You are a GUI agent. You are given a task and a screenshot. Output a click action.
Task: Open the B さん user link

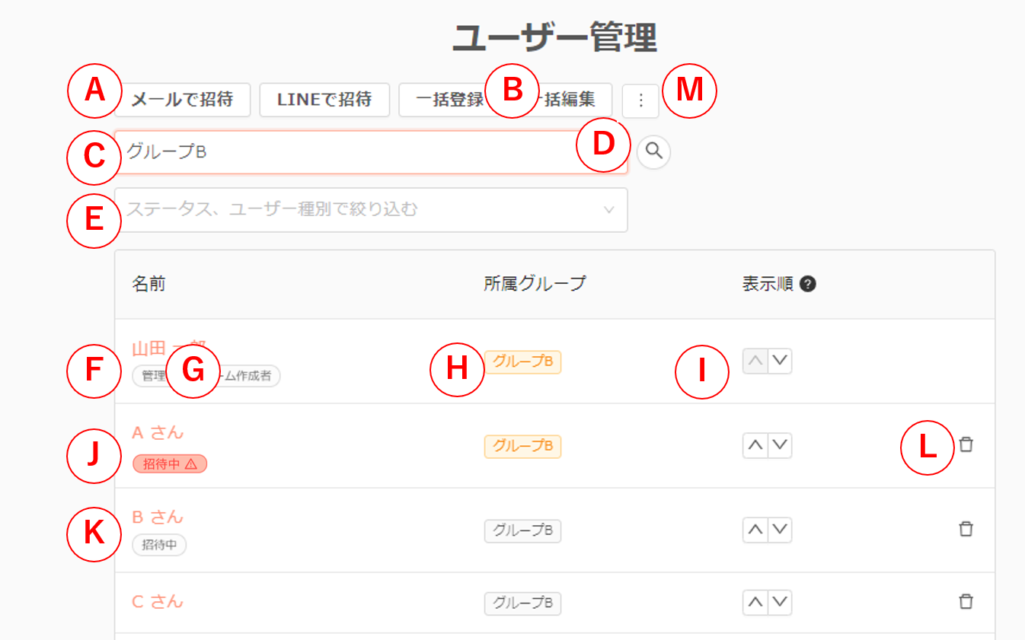click(x=158, y=517)
